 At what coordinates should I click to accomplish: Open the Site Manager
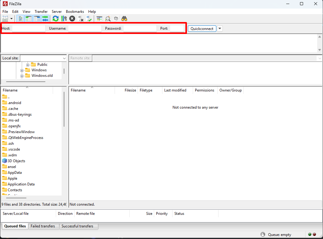(x=6, y=18)
